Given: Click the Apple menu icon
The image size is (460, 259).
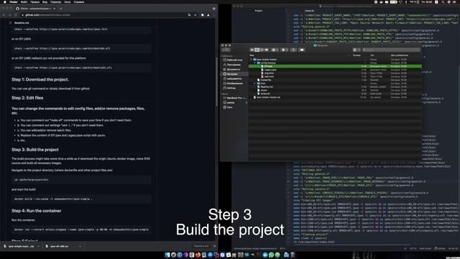Looking at the screenshot, I should pyautogui.click(x=4, y=1).
